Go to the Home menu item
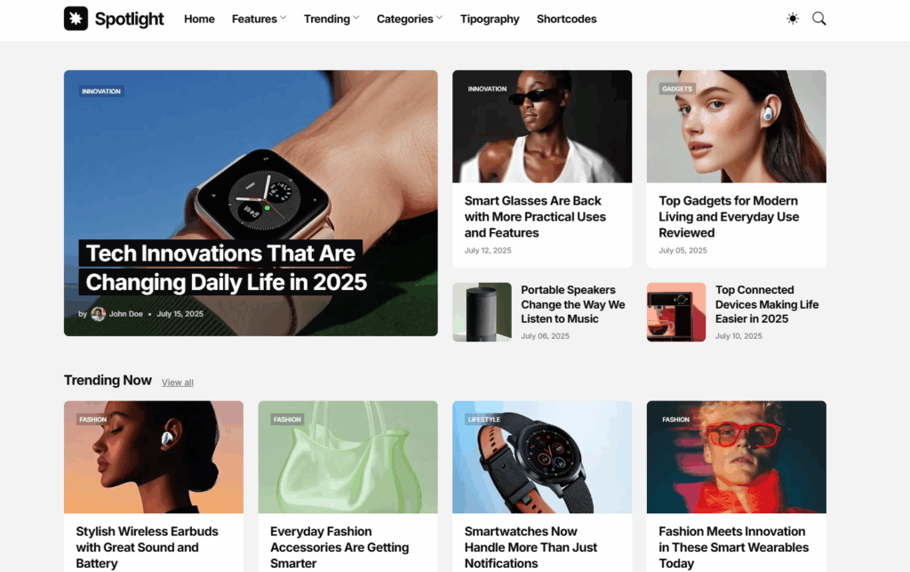Viewport: 910px width, 572px height. (x=199, y=19)
